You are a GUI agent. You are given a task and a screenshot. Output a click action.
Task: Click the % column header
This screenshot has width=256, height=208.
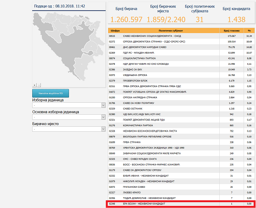[249, 31]
